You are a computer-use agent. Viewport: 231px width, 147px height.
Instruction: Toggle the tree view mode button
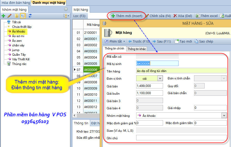(23, 16)
